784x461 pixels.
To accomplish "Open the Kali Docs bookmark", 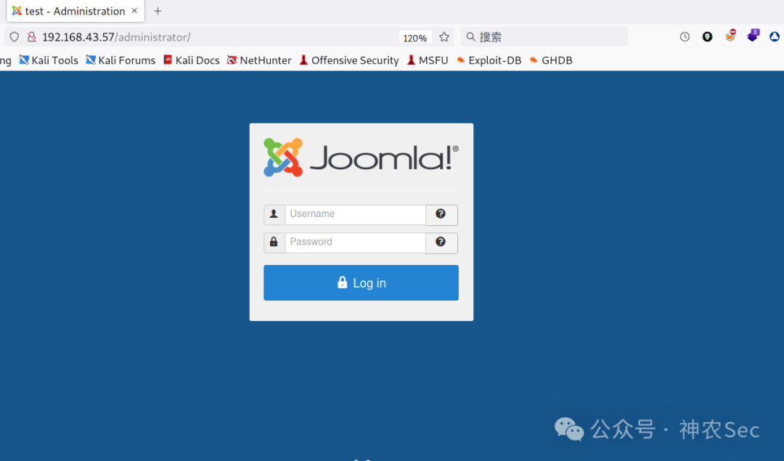I will [192, 60].
